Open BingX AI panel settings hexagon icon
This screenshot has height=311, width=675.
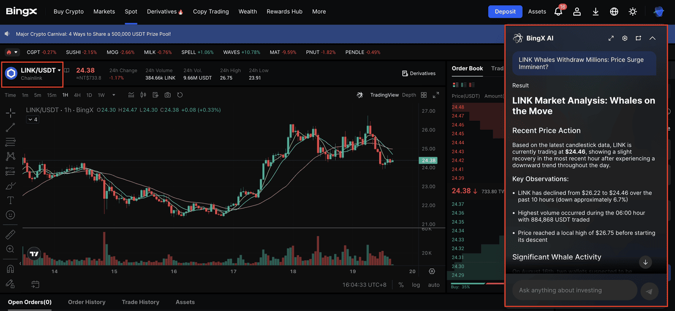pos(624,38)
